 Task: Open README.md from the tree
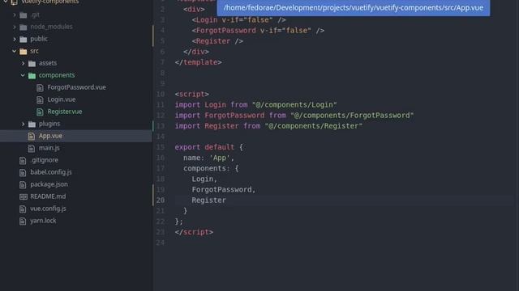click(x=48, y=196)
